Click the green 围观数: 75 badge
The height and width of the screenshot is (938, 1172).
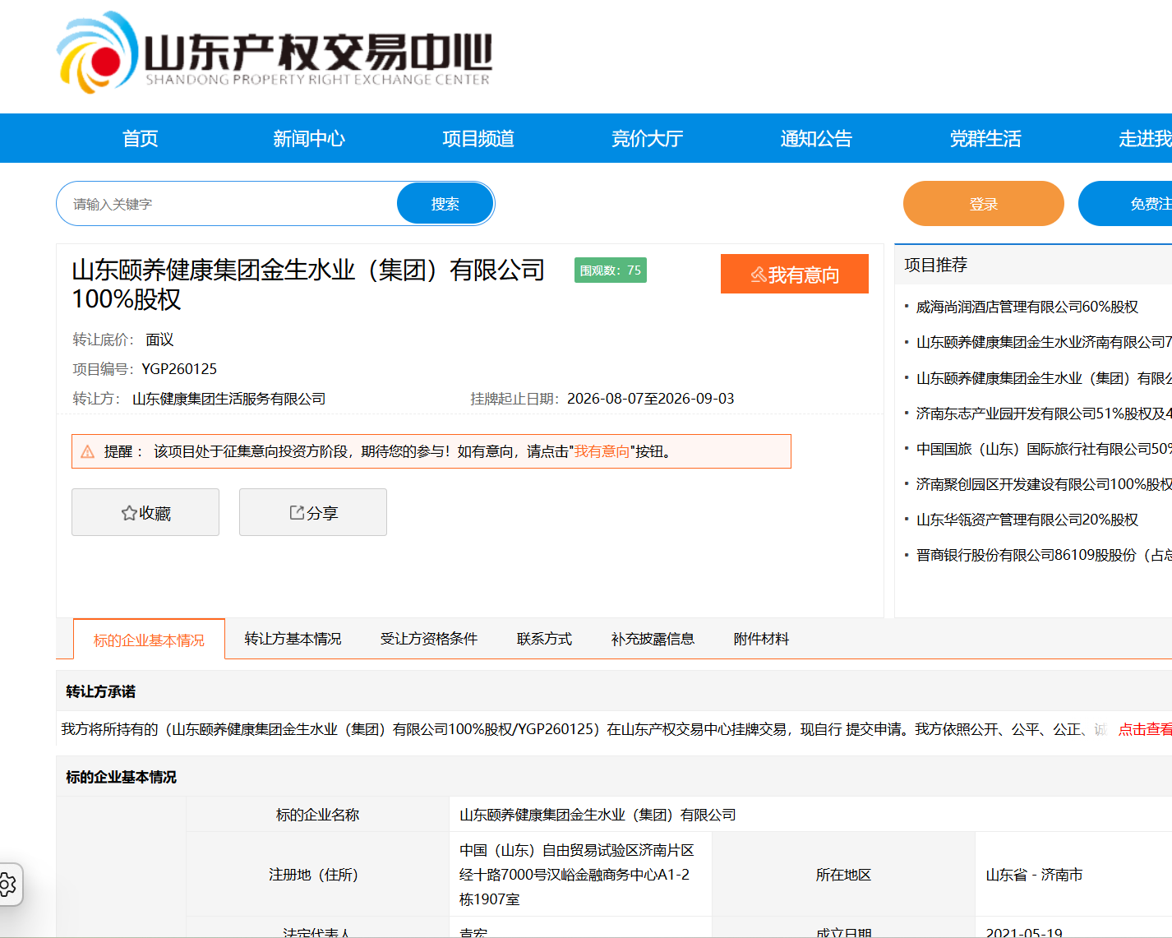point(611,270)
